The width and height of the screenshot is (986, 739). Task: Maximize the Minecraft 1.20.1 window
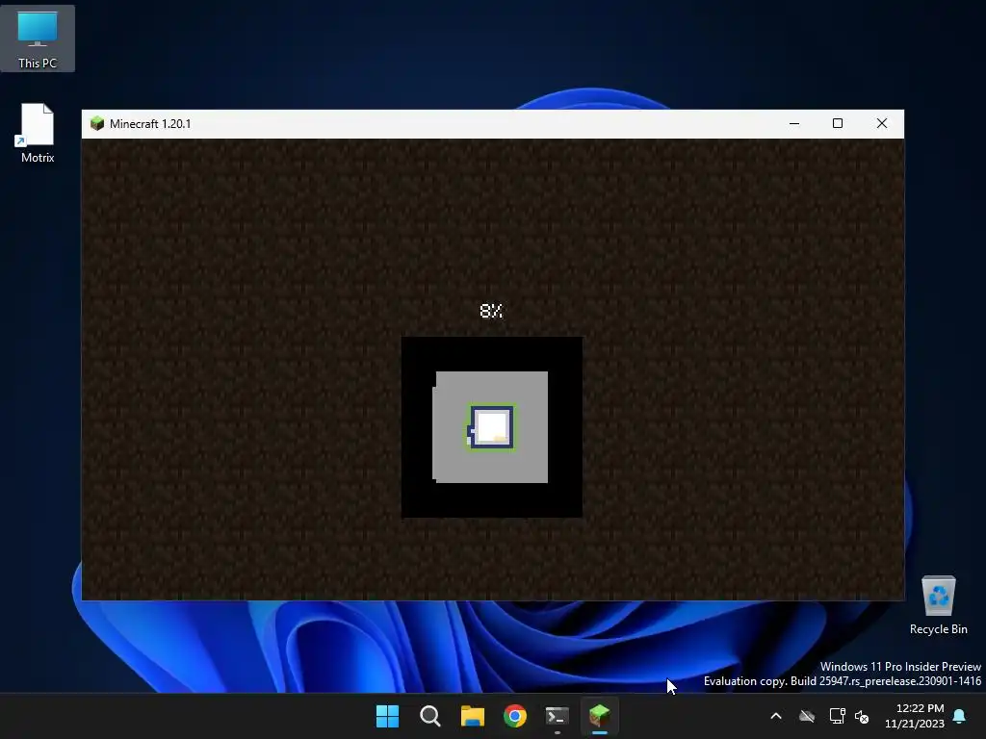pos(838,124)
